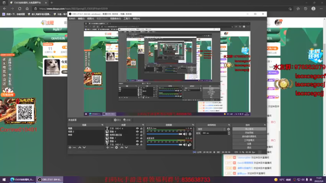326x183 pixels.
Task: Go to the browser home page
Action: point(27,9)
